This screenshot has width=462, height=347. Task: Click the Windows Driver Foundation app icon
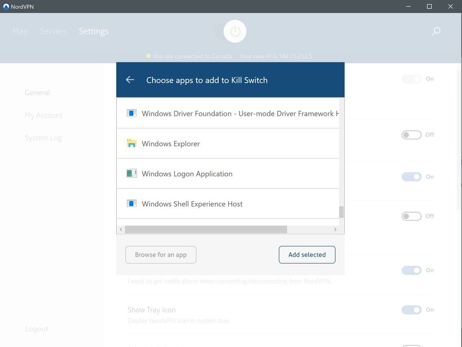coord(131,113)
